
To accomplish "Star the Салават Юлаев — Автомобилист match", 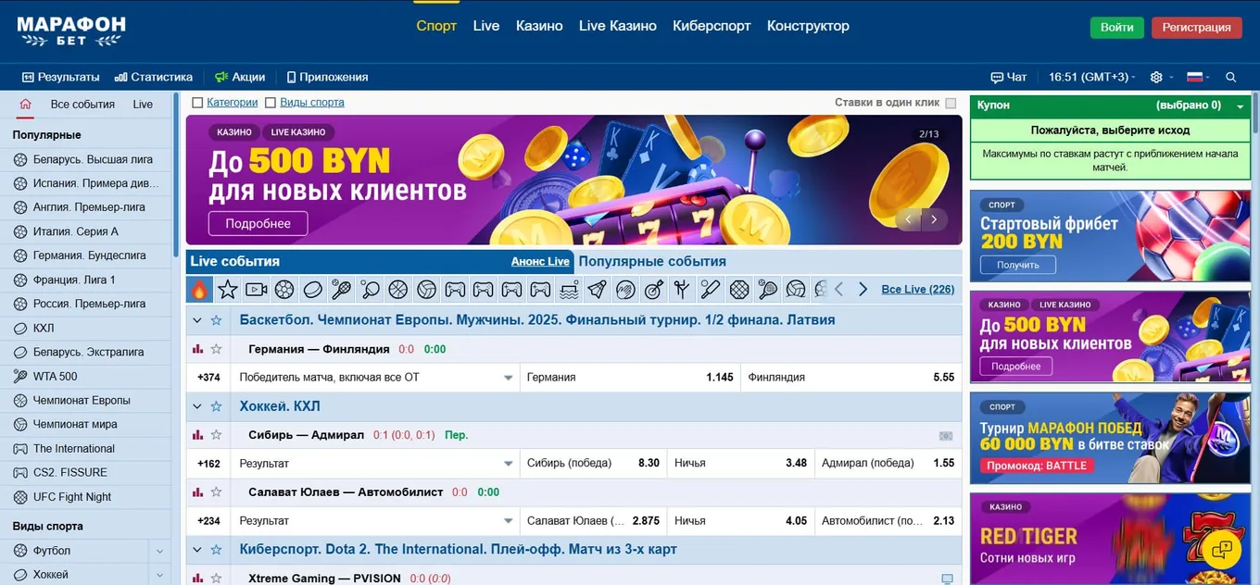I will 216,492.
